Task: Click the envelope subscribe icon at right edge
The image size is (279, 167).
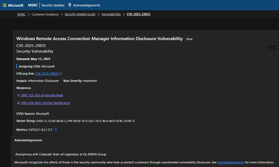Action: pos(272,47)
